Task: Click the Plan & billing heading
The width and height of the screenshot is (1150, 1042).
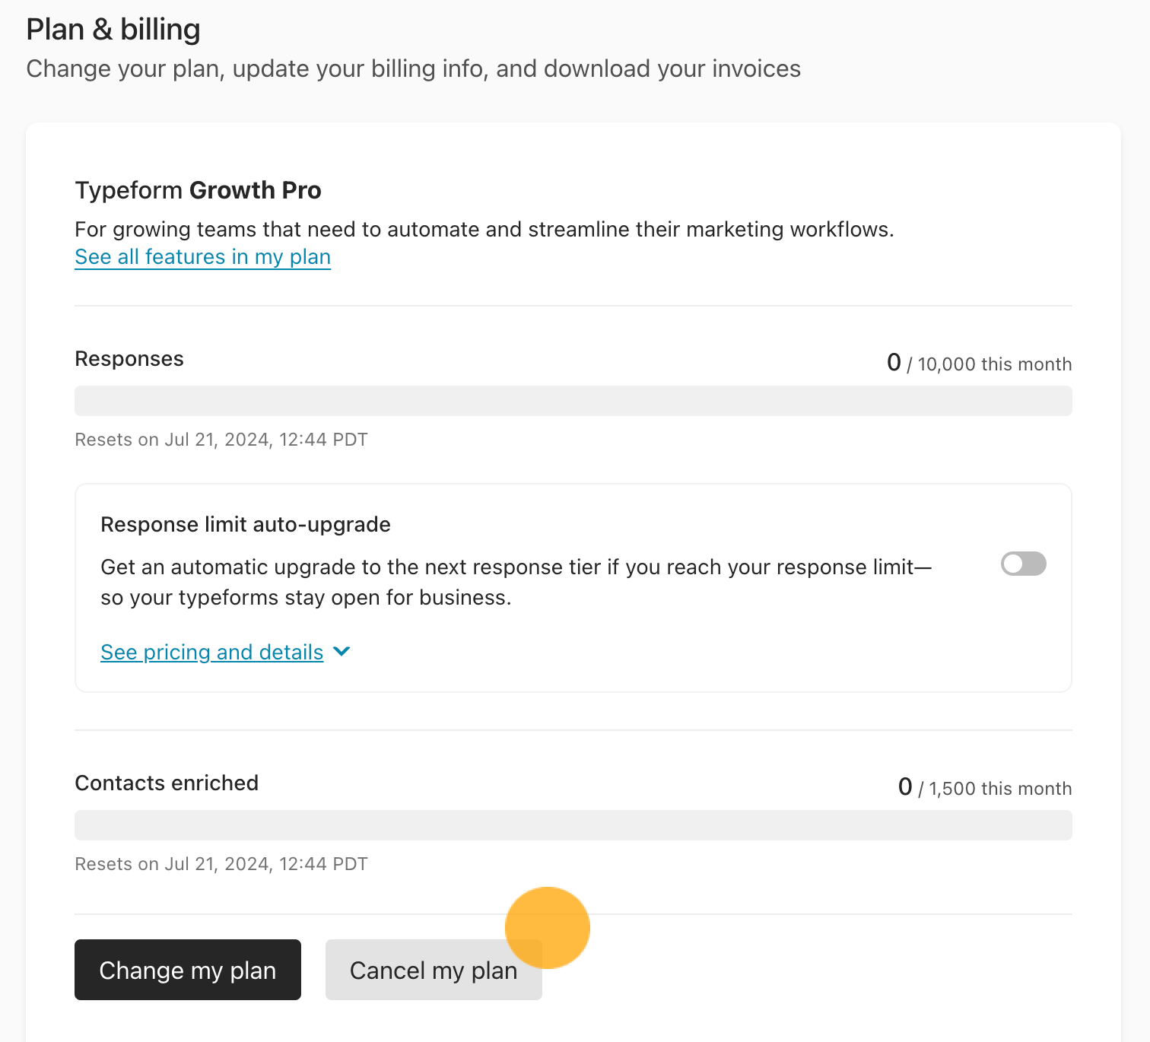Action: coord(113,30)
